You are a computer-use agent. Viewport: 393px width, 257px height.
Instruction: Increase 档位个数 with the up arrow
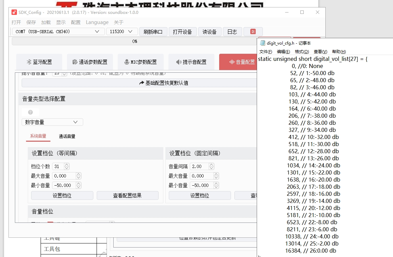67,165
